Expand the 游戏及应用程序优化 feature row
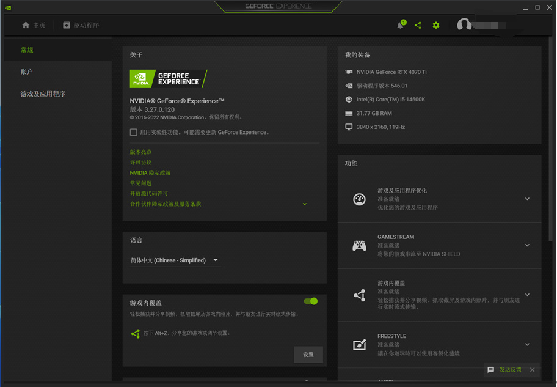The image size is (557, 387). point(527,199)
